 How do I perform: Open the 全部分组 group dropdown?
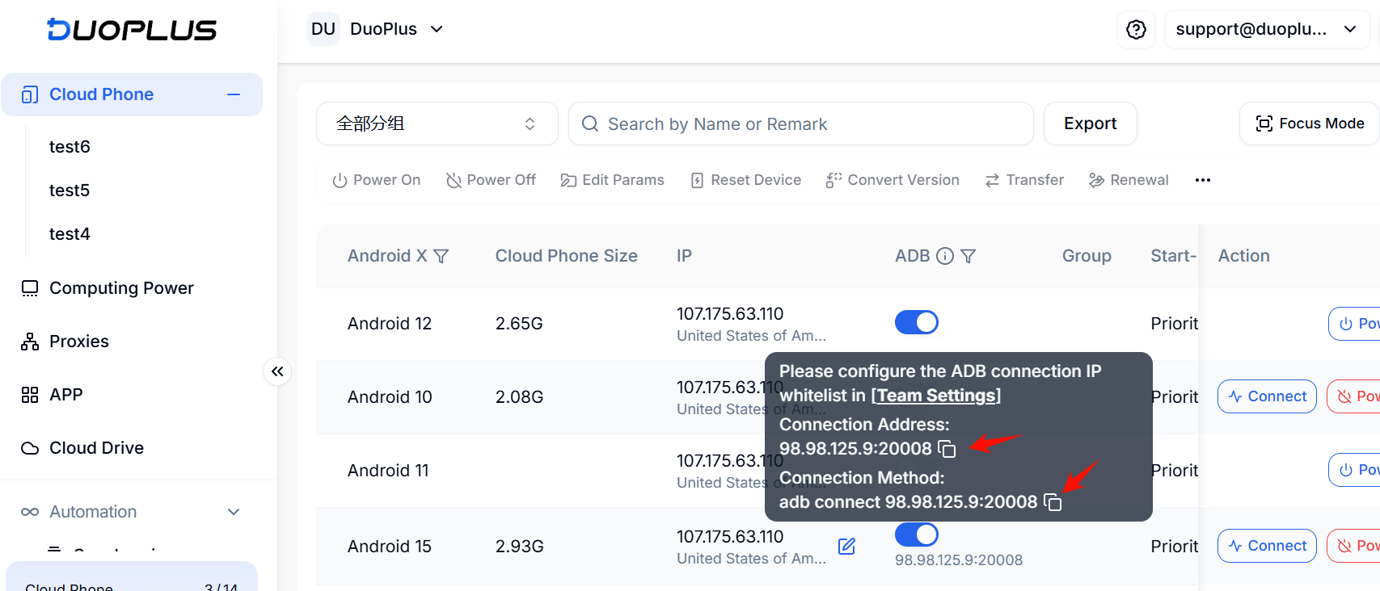pyautogui.click(x=437, y=124)
